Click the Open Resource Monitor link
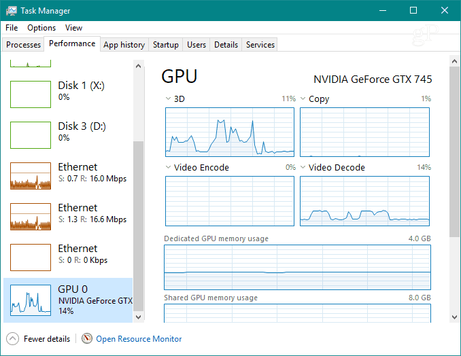Screen dimensions: 461x356 point(139,338)
